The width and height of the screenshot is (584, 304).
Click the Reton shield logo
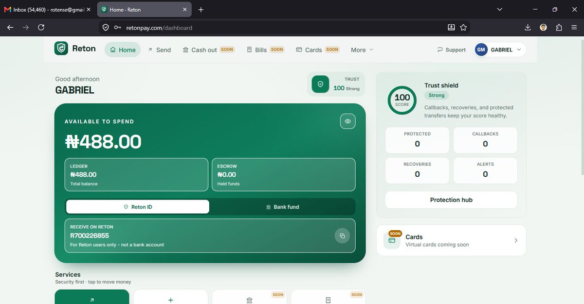(x=61, y=49)
